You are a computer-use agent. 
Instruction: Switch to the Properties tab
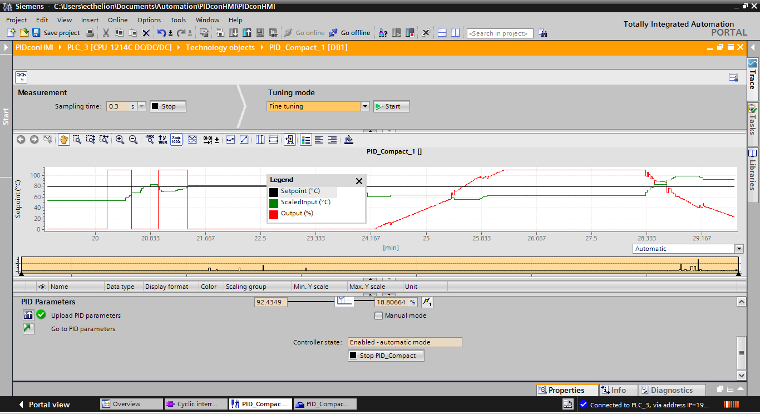click(x=567, y=390)
